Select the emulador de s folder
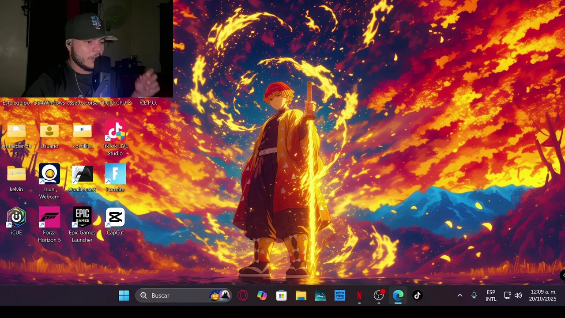This screenshot has width=565, height=318. (16, 138)
